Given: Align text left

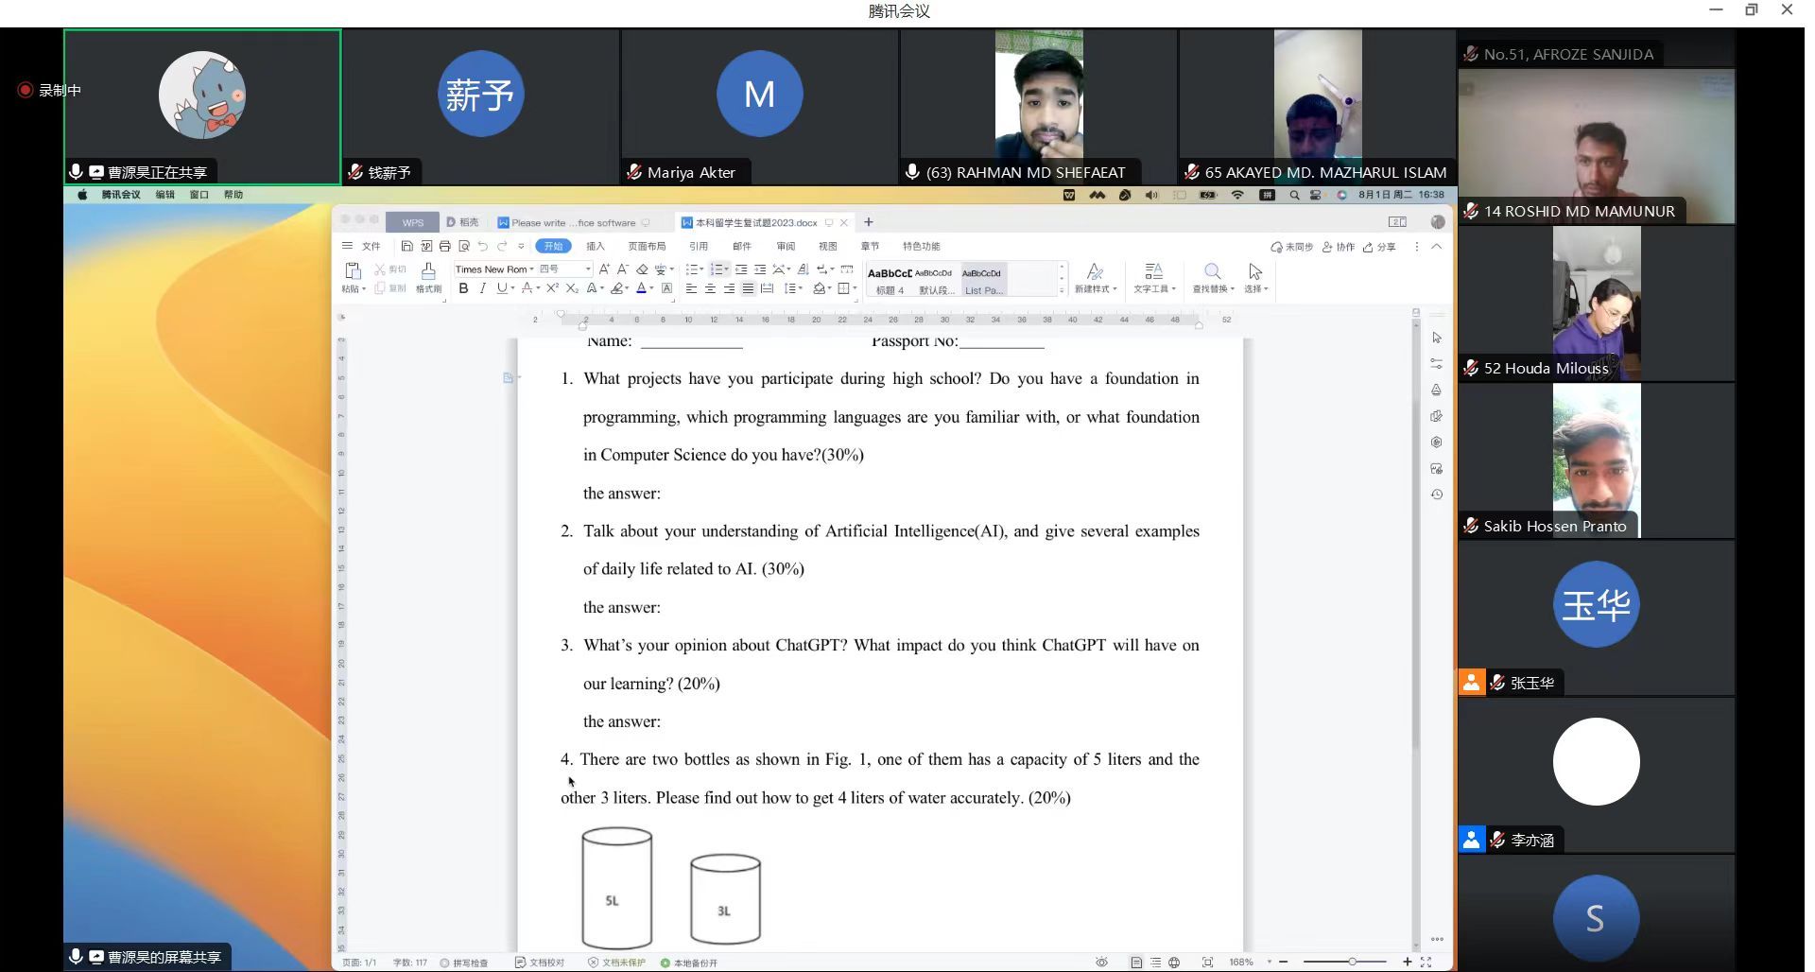Looking at the screenshot, I should point(691,288).
